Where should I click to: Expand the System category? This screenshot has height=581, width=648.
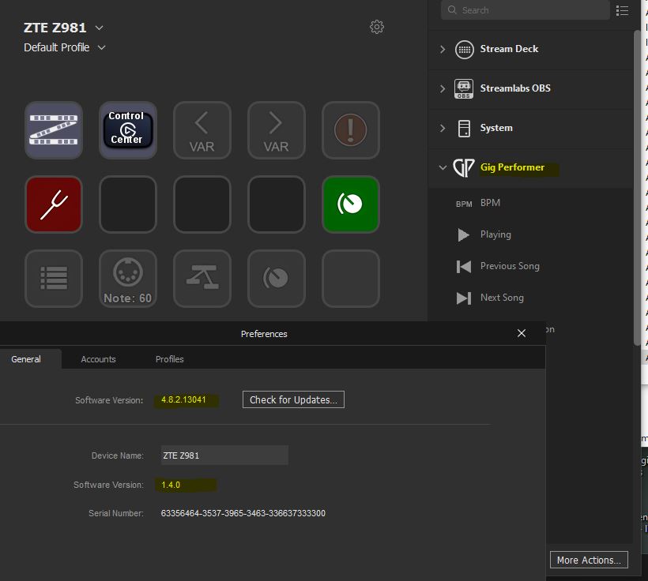[x=443, y=128]
